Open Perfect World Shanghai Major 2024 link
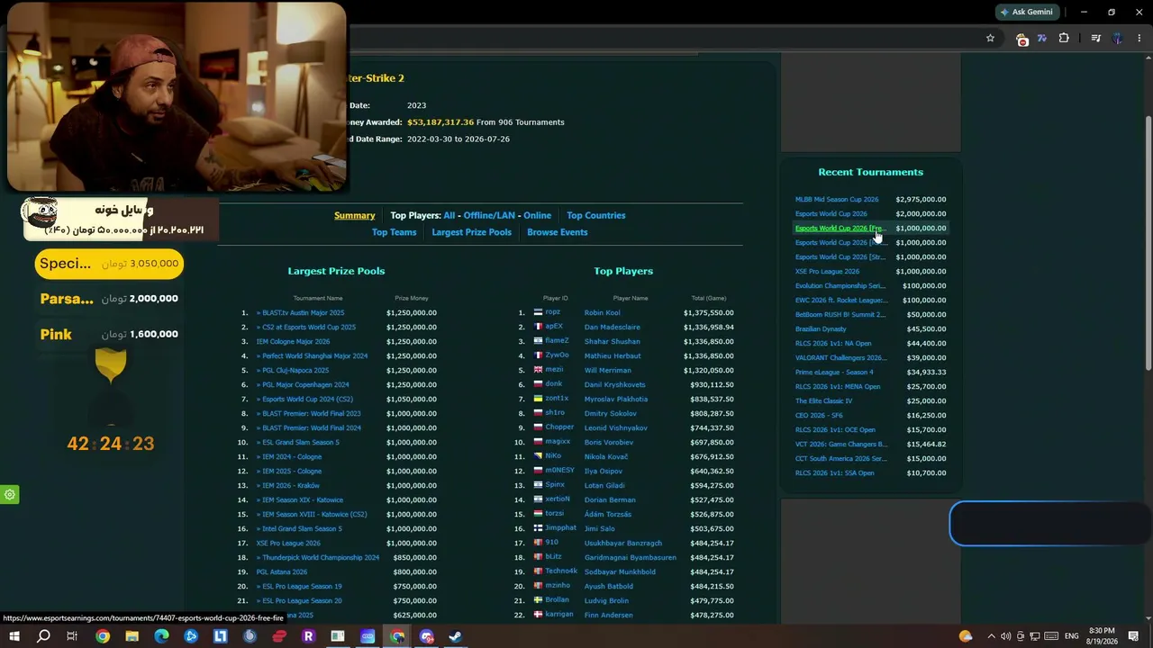 (x=314, y=356)
